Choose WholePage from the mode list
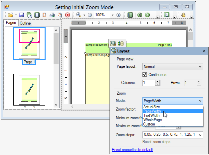Viewport: 209px width, 155px height. (152, 120)
